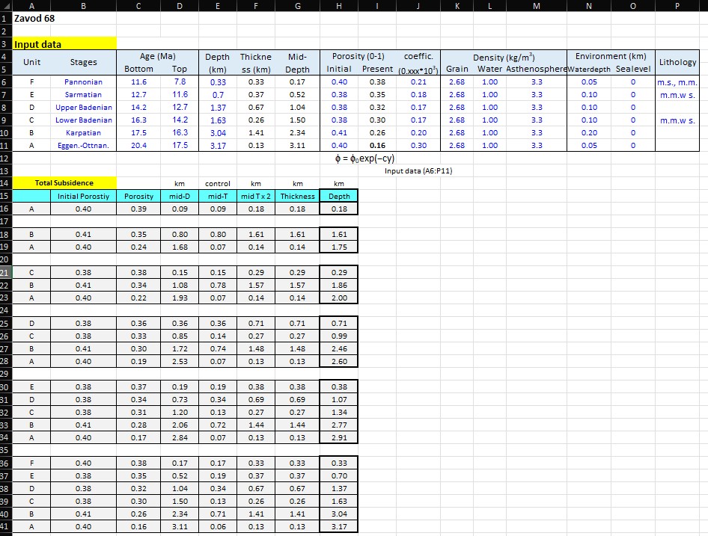Click depth value 3.04 in Karpatian row

pyautogui.click(x=218, y=133)
